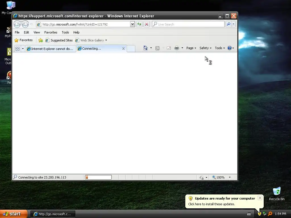
Task: Open the File menu
Action: (x=17, y=32)
